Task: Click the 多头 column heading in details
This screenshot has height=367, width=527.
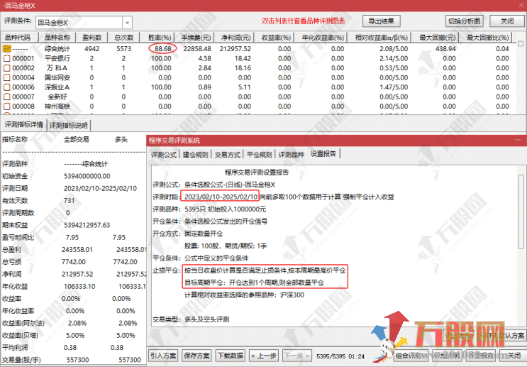Action: (121, 140)
